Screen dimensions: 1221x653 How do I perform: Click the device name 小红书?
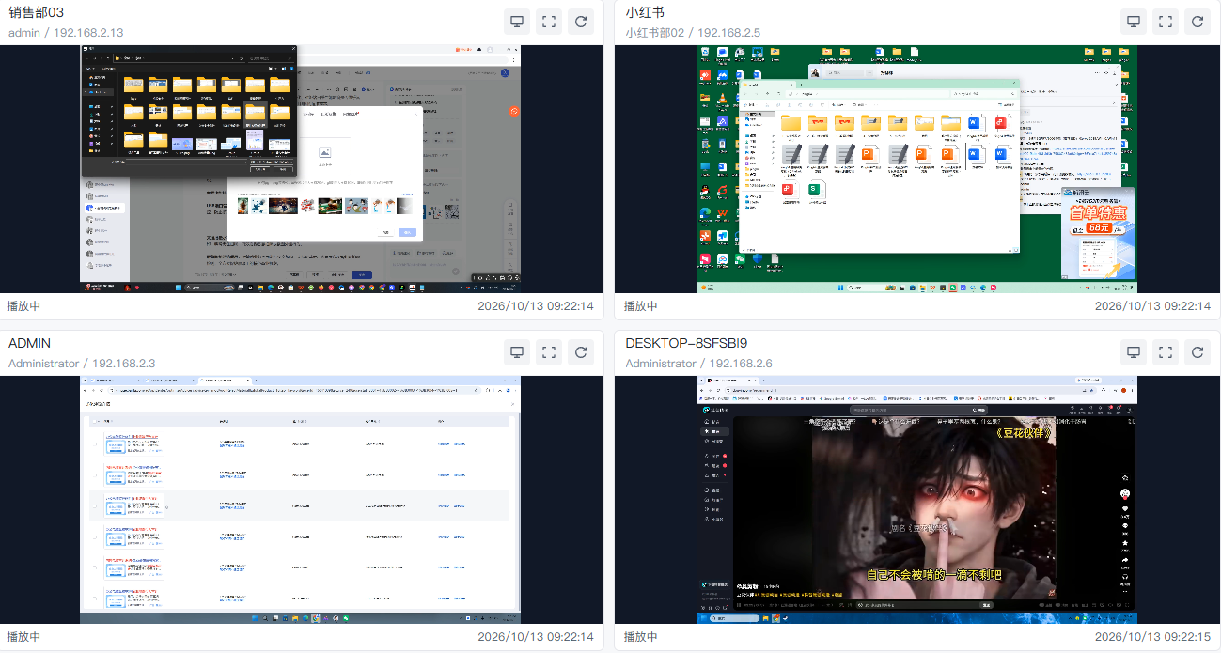pyautogui.click(x=645, y=12)
